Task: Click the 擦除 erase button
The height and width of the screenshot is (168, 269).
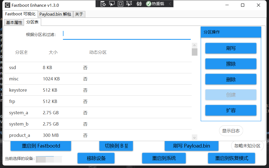Action: tap(231, 64)
